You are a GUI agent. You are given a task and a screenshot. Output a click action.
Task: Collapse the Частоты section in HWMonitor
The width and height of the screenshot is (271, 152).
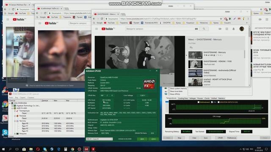coord(15,121)
